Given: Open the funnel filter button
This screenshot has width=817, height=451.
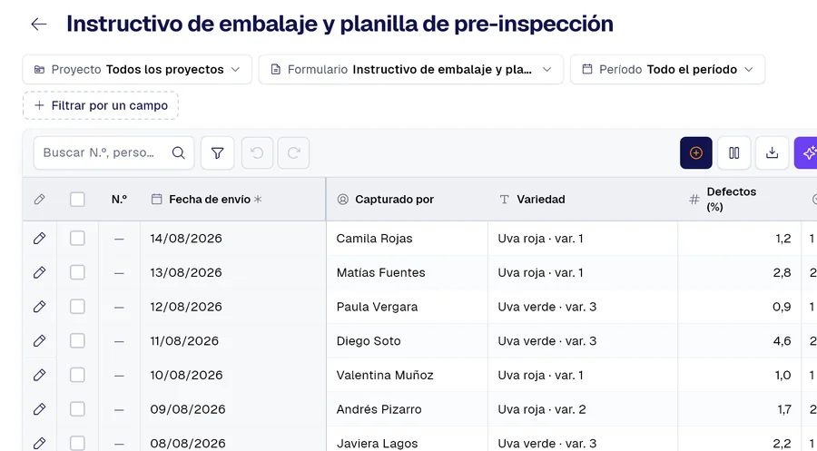Looking at the screenshot, I should 217,153.
